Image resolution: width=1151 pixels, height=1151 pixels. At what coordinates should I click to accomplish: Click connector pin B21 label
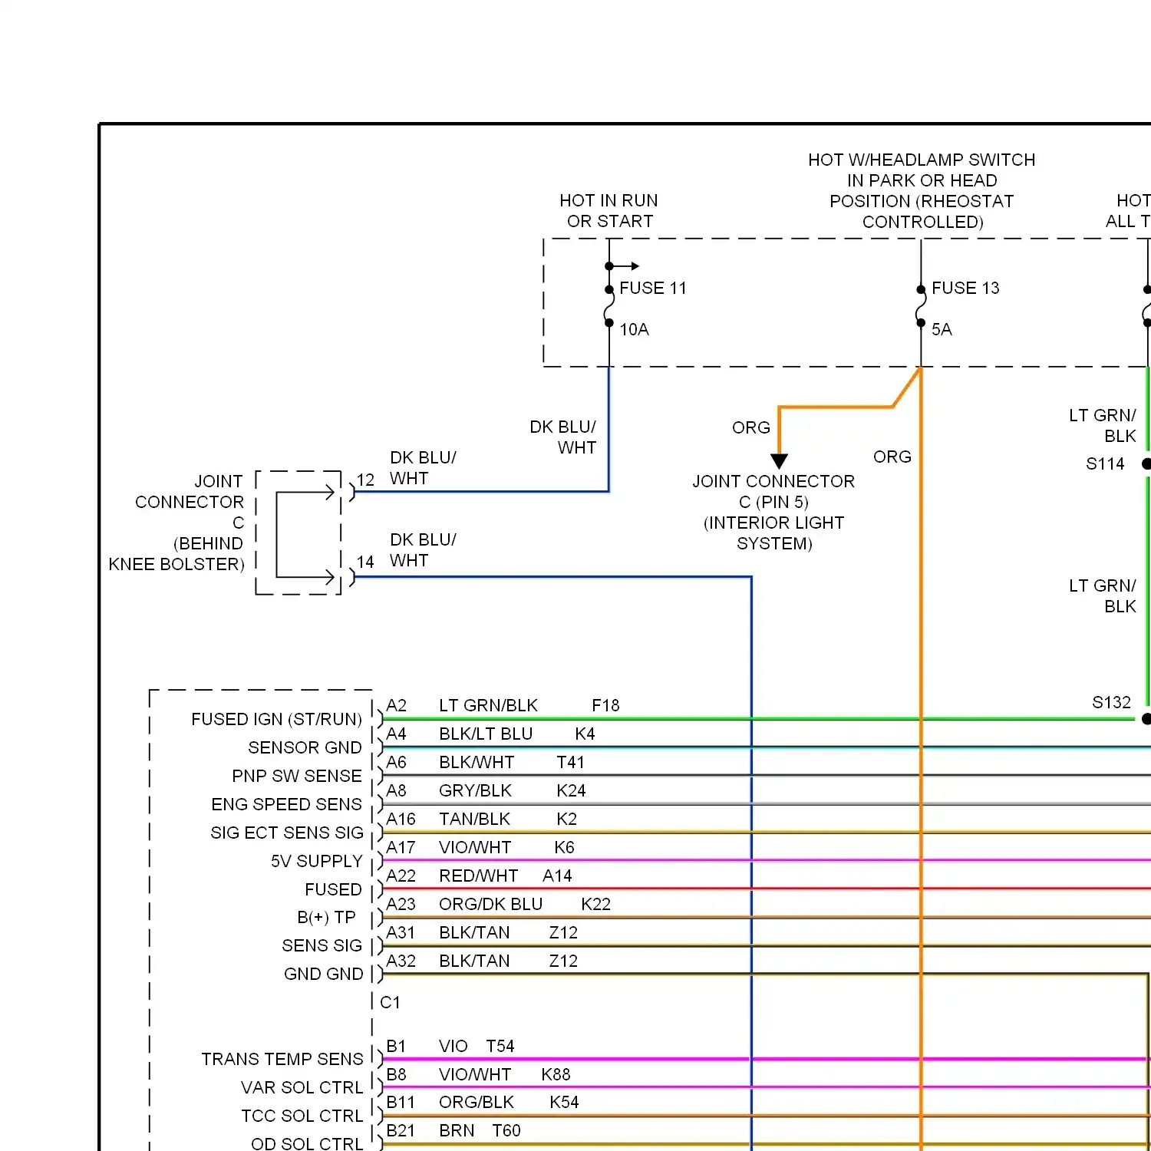tap(401, 1130)
